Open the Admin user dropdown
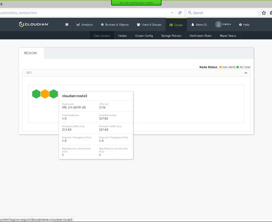The width and height of the screenshot is (272, 222). coord(227,24)
